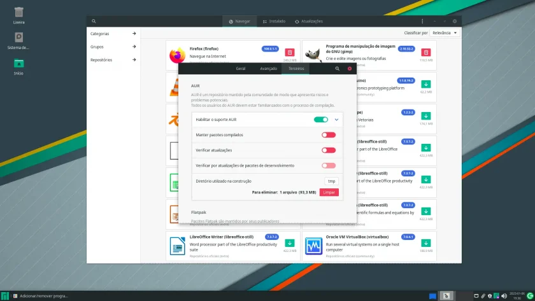535x301 pixels.
Task: Open the Pamac three-dot menu
Action: (422, 21)
